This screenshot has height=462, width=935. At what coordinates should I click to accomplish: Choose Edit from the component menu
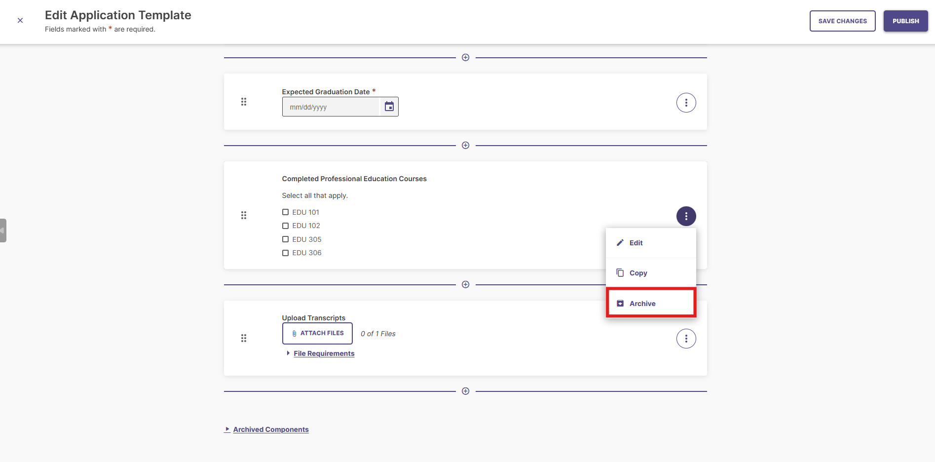(x=651, y=243)
